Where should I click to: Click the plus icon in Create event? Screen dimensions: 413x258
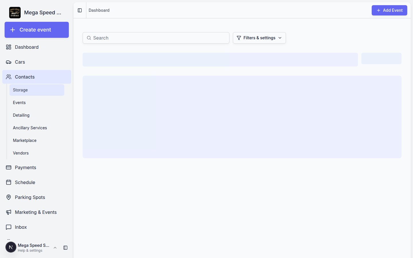click(13, 30)
